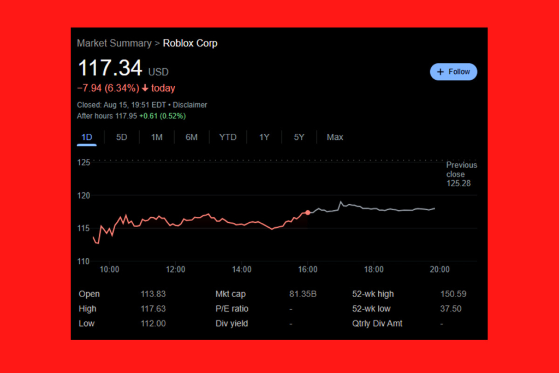Click the red dot marker on the chart

(308, 213)
